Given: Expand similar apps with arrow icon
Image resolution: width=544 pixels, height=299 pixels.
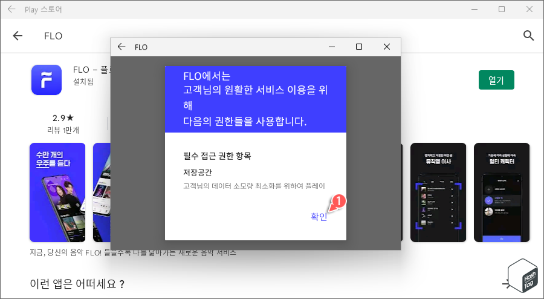Looking at the screenshot, I should point(506,284).
